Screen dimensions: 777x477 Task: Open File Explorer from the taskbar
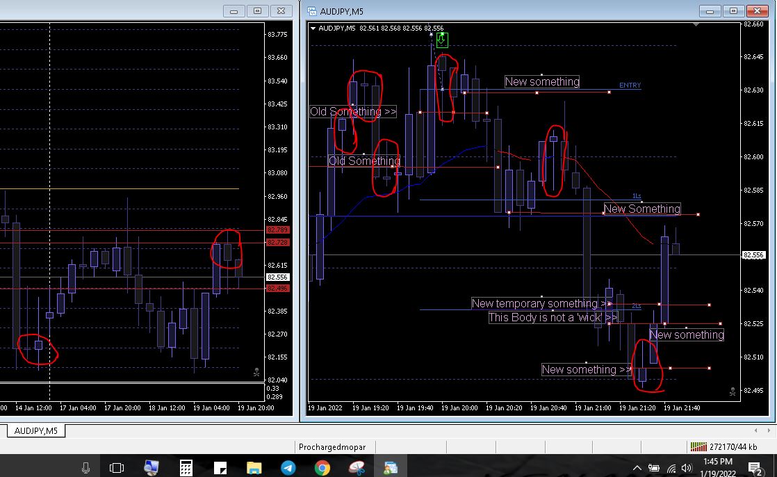(254, 467)
